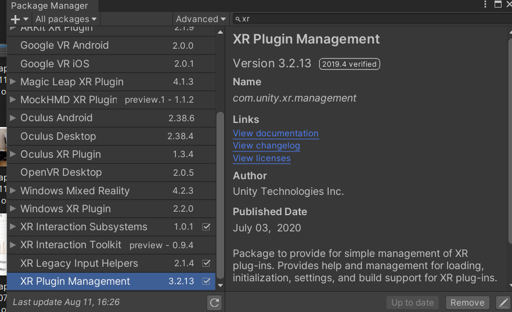Click the Version 3.2.13 heading

pyautogui.click(x=272, y=63)
